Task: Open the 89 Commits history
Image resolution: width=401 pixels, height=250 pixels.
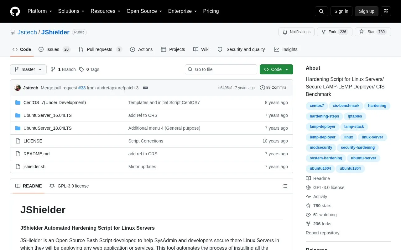Action: click(273, 88)
